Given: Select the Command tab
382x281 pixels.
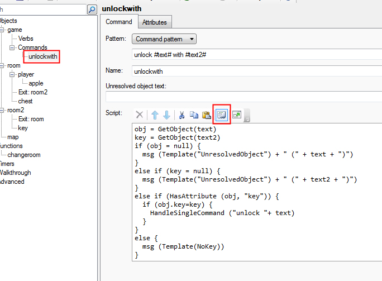Looking at the screenshot, I should 119,22.
